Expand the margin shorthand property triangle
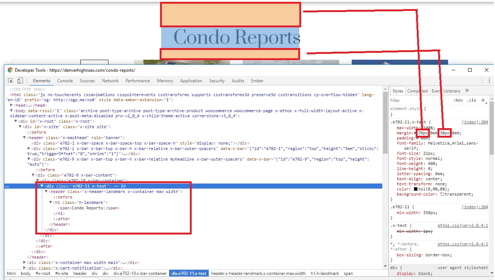 (416, 133)
